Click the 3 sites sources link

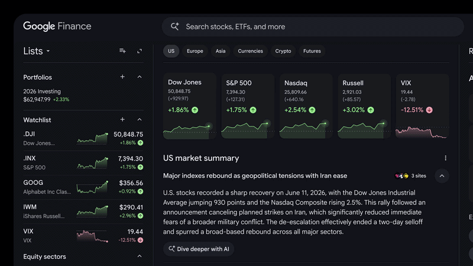pos(419,176)
